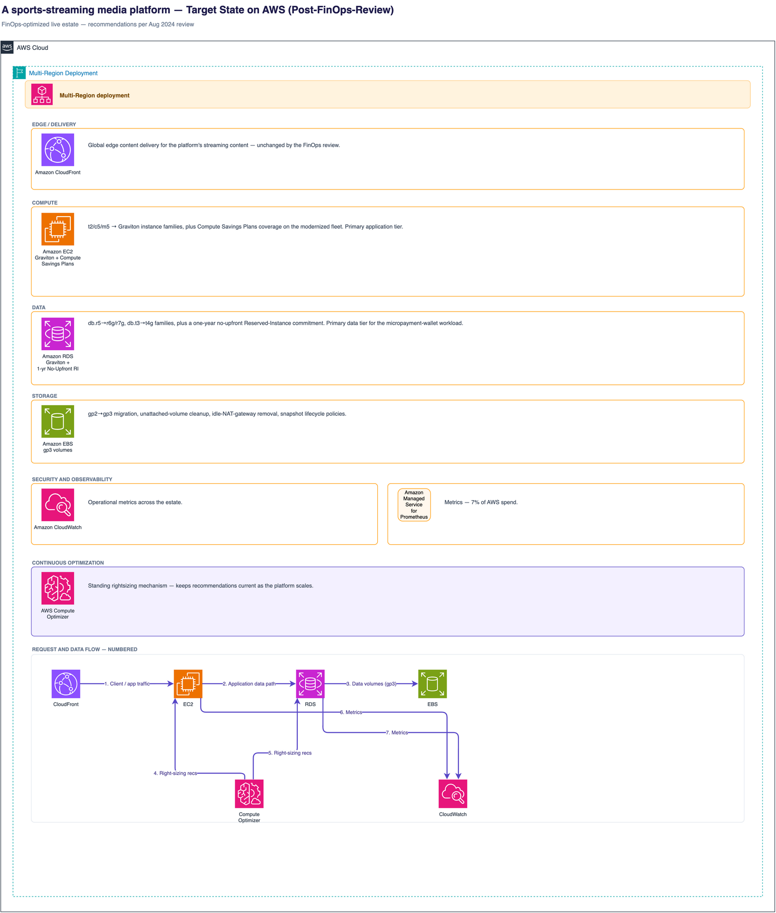This screenshot has width=776, height=913.
Task: Click the 'EC2' caption in the flow diagram
Action: (x=188, y=705)
